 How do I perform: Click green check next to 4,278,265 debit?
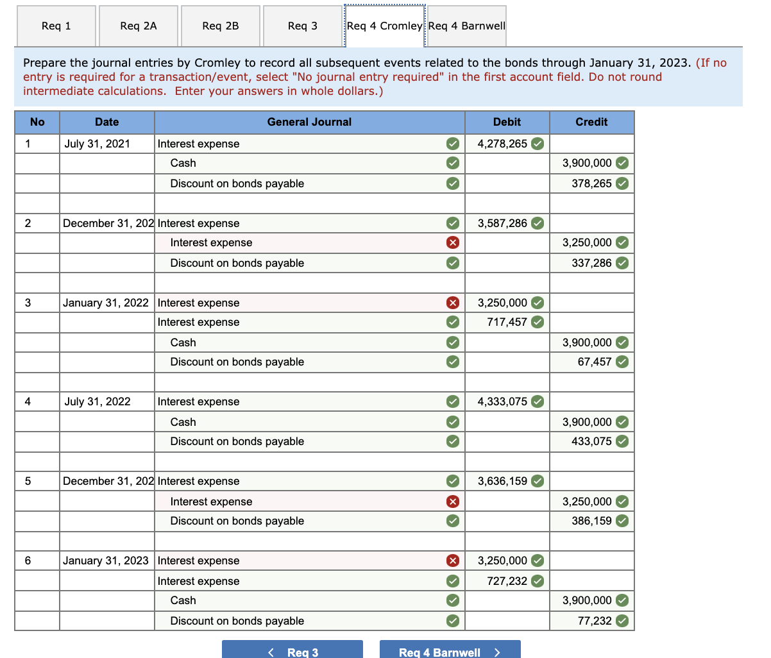pyautogui.click(x=538, y=144)
